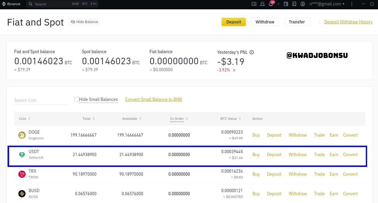Click the BUSD coin icon
The width and height of the screenshot is (378, 203).
pos(22,194)
